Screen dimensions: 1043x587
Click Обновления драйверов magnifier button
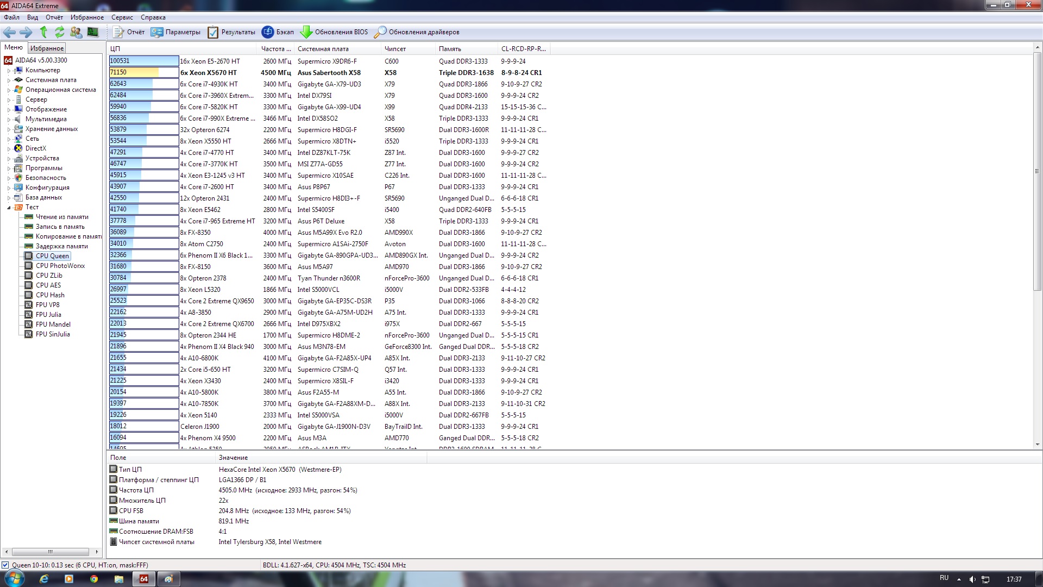coord(417,32)
